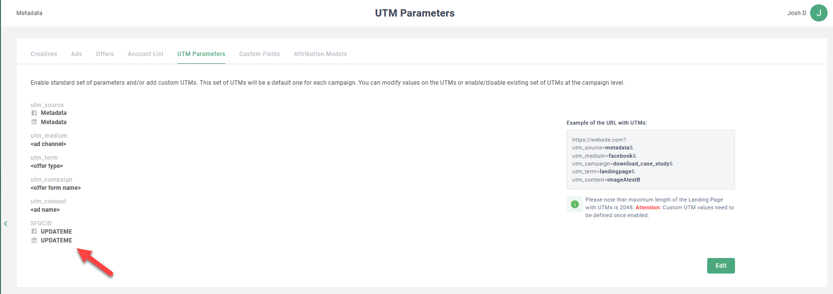Viewport: 833px width, 294px height.
Task: Click the Facebook icon under SFDCID
Action: point(34,232)
